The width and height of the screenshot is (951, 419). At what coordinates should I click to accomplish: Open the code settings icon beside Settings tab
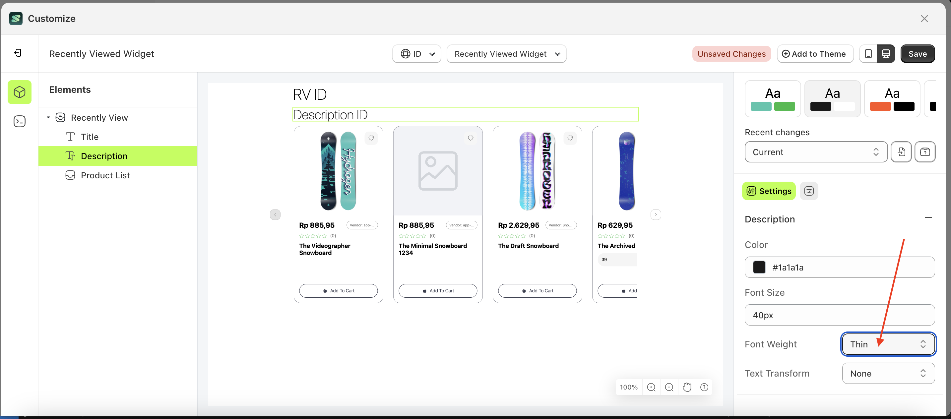click(809, 191)
